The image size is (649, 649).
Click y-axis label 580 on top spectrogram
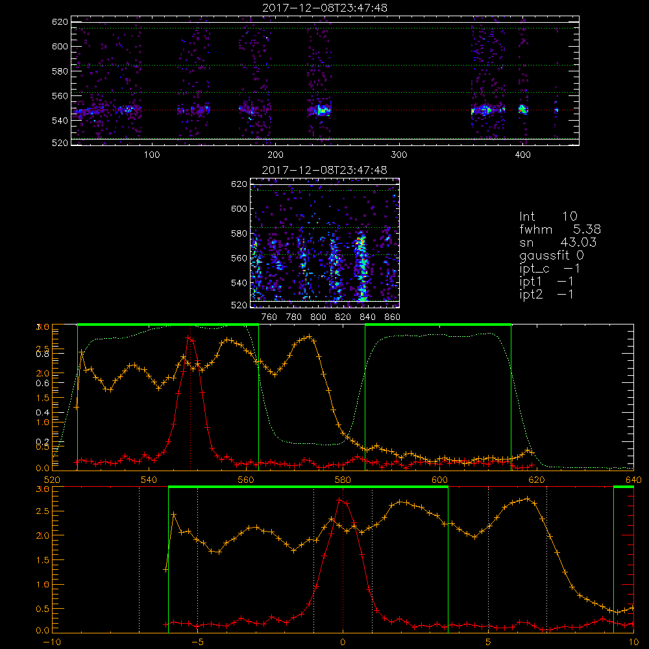pos(60,71)
